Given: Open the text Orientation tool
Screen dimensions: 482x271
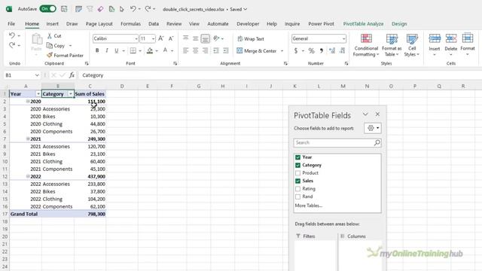Looking at the screenshot, I should coord(216,38).
